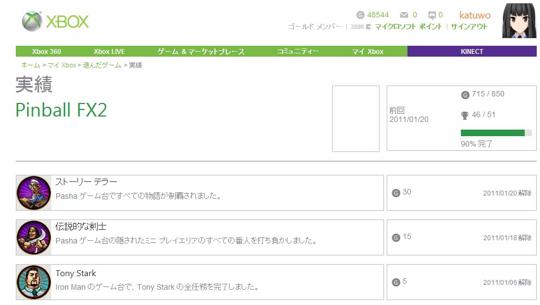The image size is (540, 305).
Task: Open ゲーム & マーケットプレース menu tab
Action: 201,52
